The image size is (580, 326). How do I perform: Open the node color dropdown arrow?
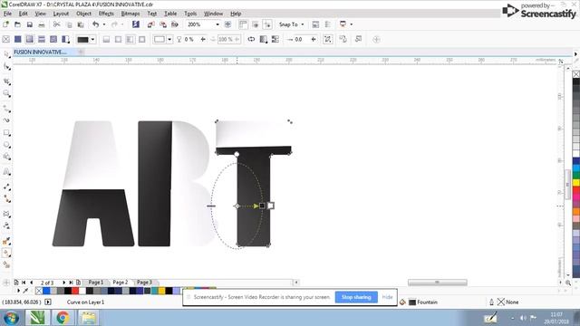pyautogui.click(x=169, y=39)
